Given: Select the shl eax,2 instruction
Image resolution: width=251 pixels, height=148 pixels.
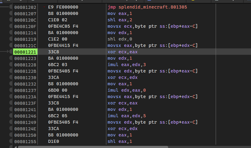Looking at the screenshot, I should click(x=117, y=20).
